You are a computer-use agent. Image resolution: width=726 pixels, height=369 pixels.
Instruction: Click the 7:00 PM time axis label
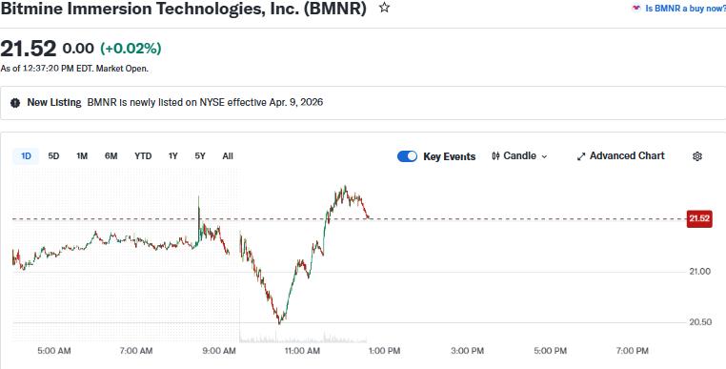point(633,351)
